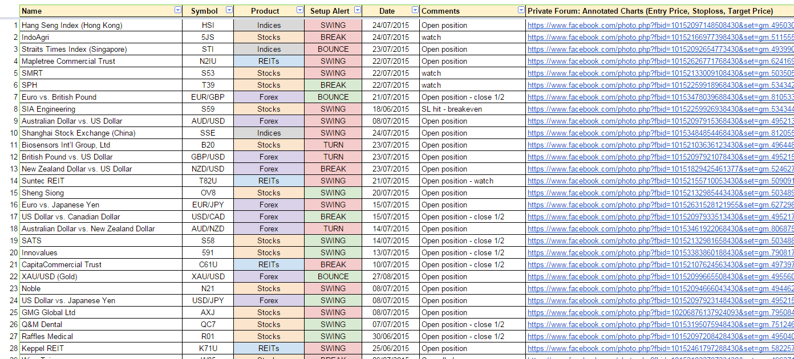
Task: Select the 'SL hit - breakeven' comment cell
Action: click(x=452, y=109)
